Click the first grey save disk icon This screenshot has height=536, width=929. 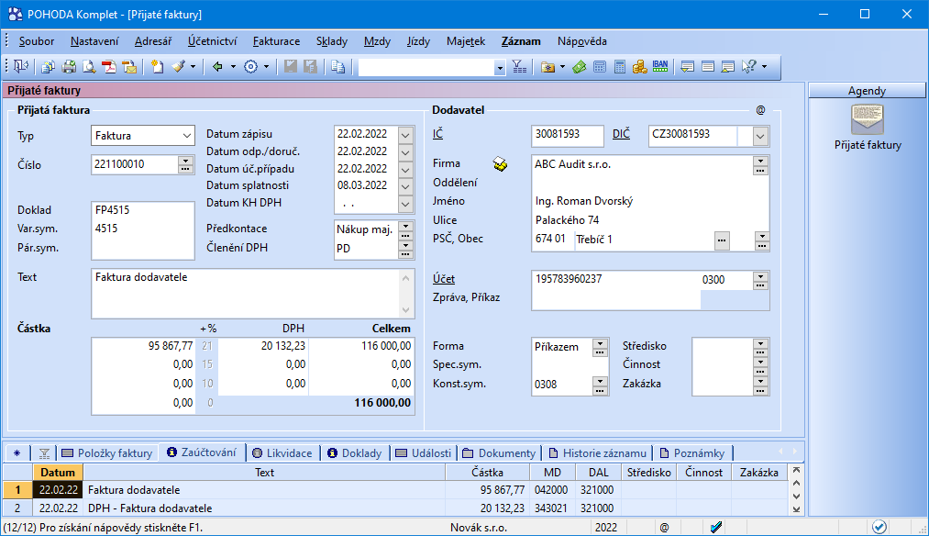coord(291,67)
